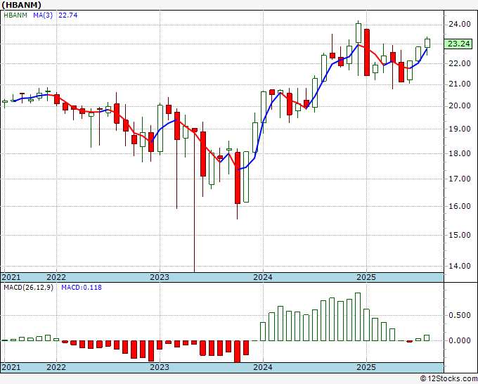This screenshot has height=384, width=478.
Task: Click the latest green candlestick near 23.24
Action: tap(427, 44)
